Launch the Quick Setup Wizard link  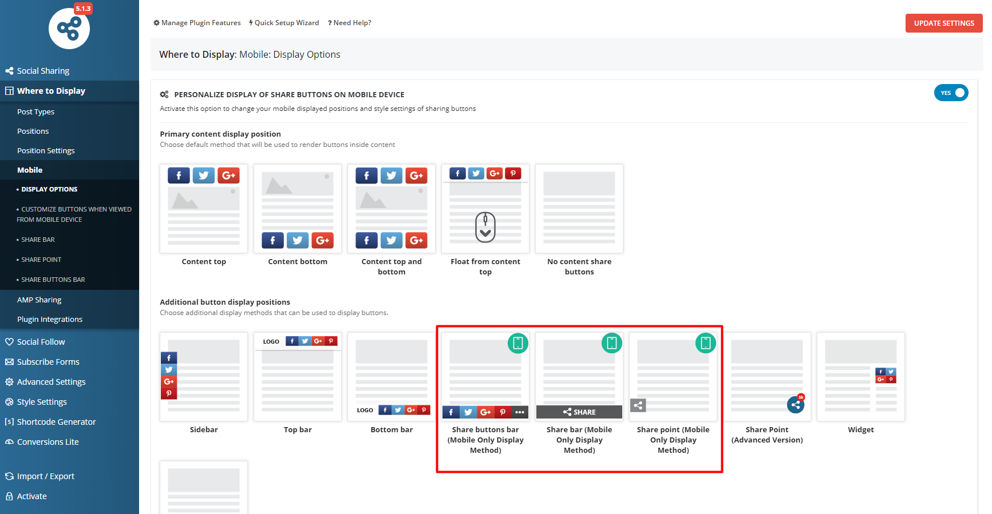pos(284,23)
